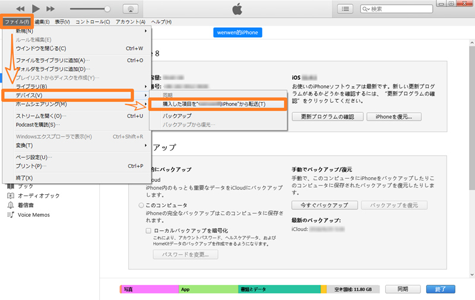475x300 pixels.
Task: Click the magnifier icon in the search box
Action: pos(366,9)
